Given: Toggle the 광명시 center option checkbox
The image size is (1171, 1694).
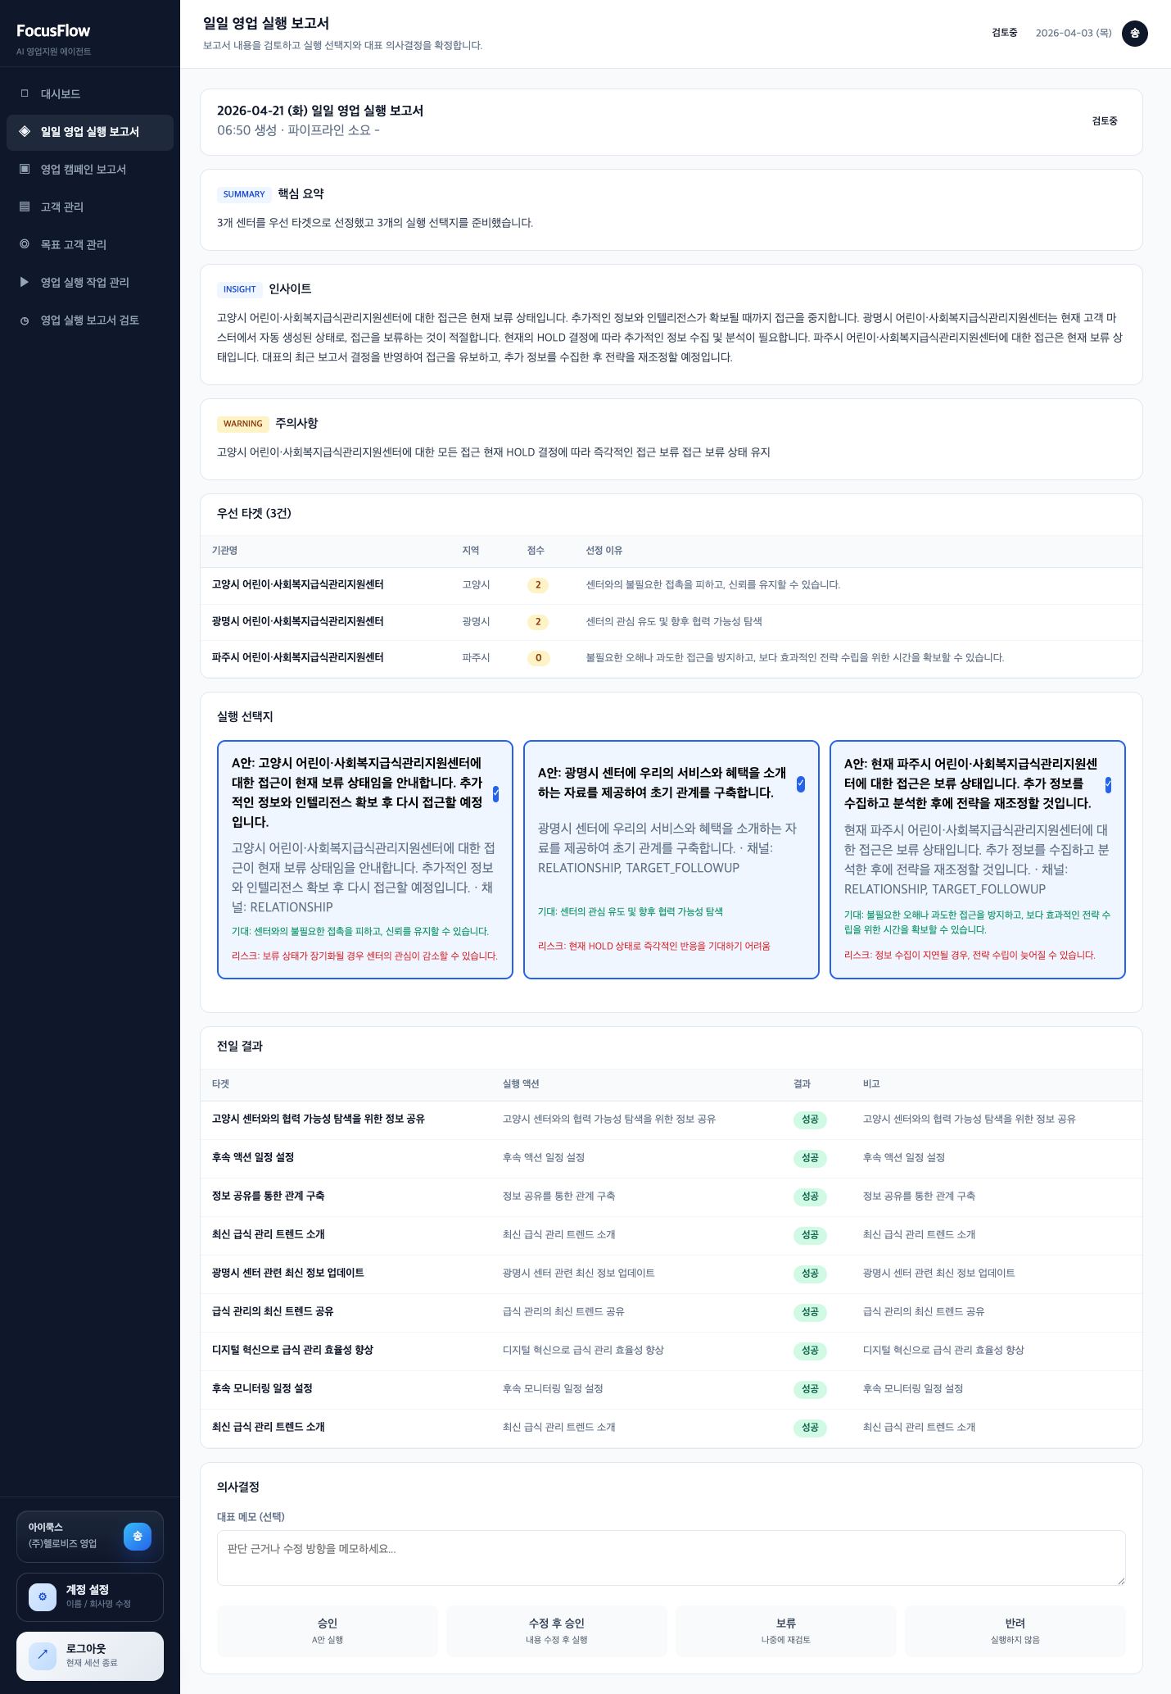Looking at the screenshot, I should [800, 783].
